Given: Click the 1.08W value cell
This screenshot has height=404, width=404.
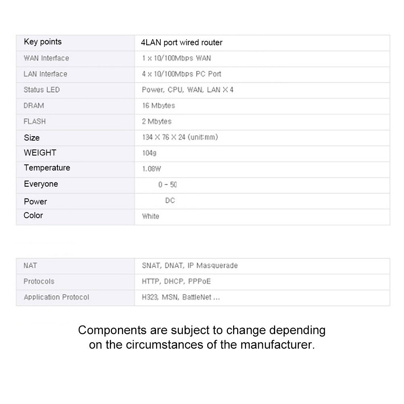Looking at the screenshot, I should tap(151, 169).
